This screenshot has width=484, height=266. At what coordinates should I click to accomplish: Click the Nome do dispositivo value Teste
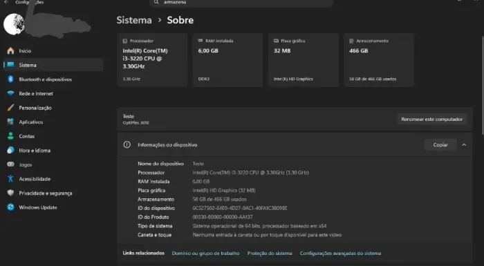(198, 164)
